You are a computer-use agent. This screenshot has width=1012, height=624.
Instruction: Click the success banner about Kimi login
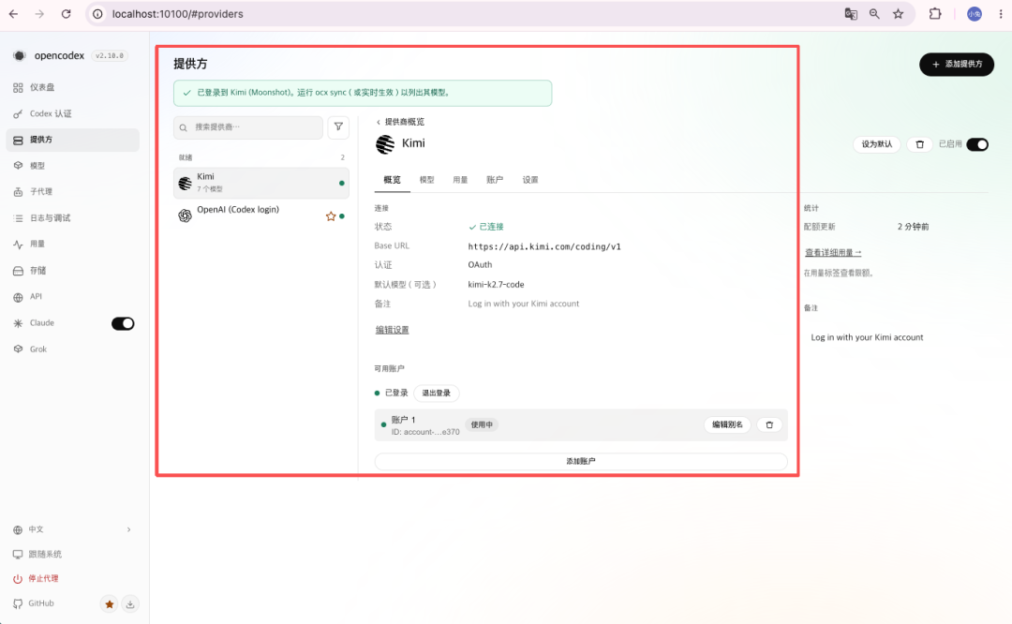(x=363, y=93)
